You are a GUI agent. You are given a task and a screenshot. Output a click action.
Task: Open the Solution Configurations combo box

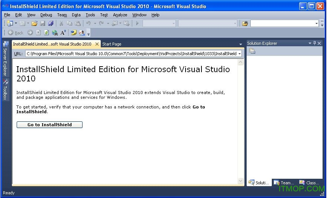[159, 23]
